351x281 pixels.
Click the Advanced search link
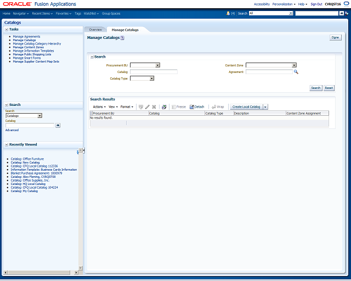(x=12, y=130)
